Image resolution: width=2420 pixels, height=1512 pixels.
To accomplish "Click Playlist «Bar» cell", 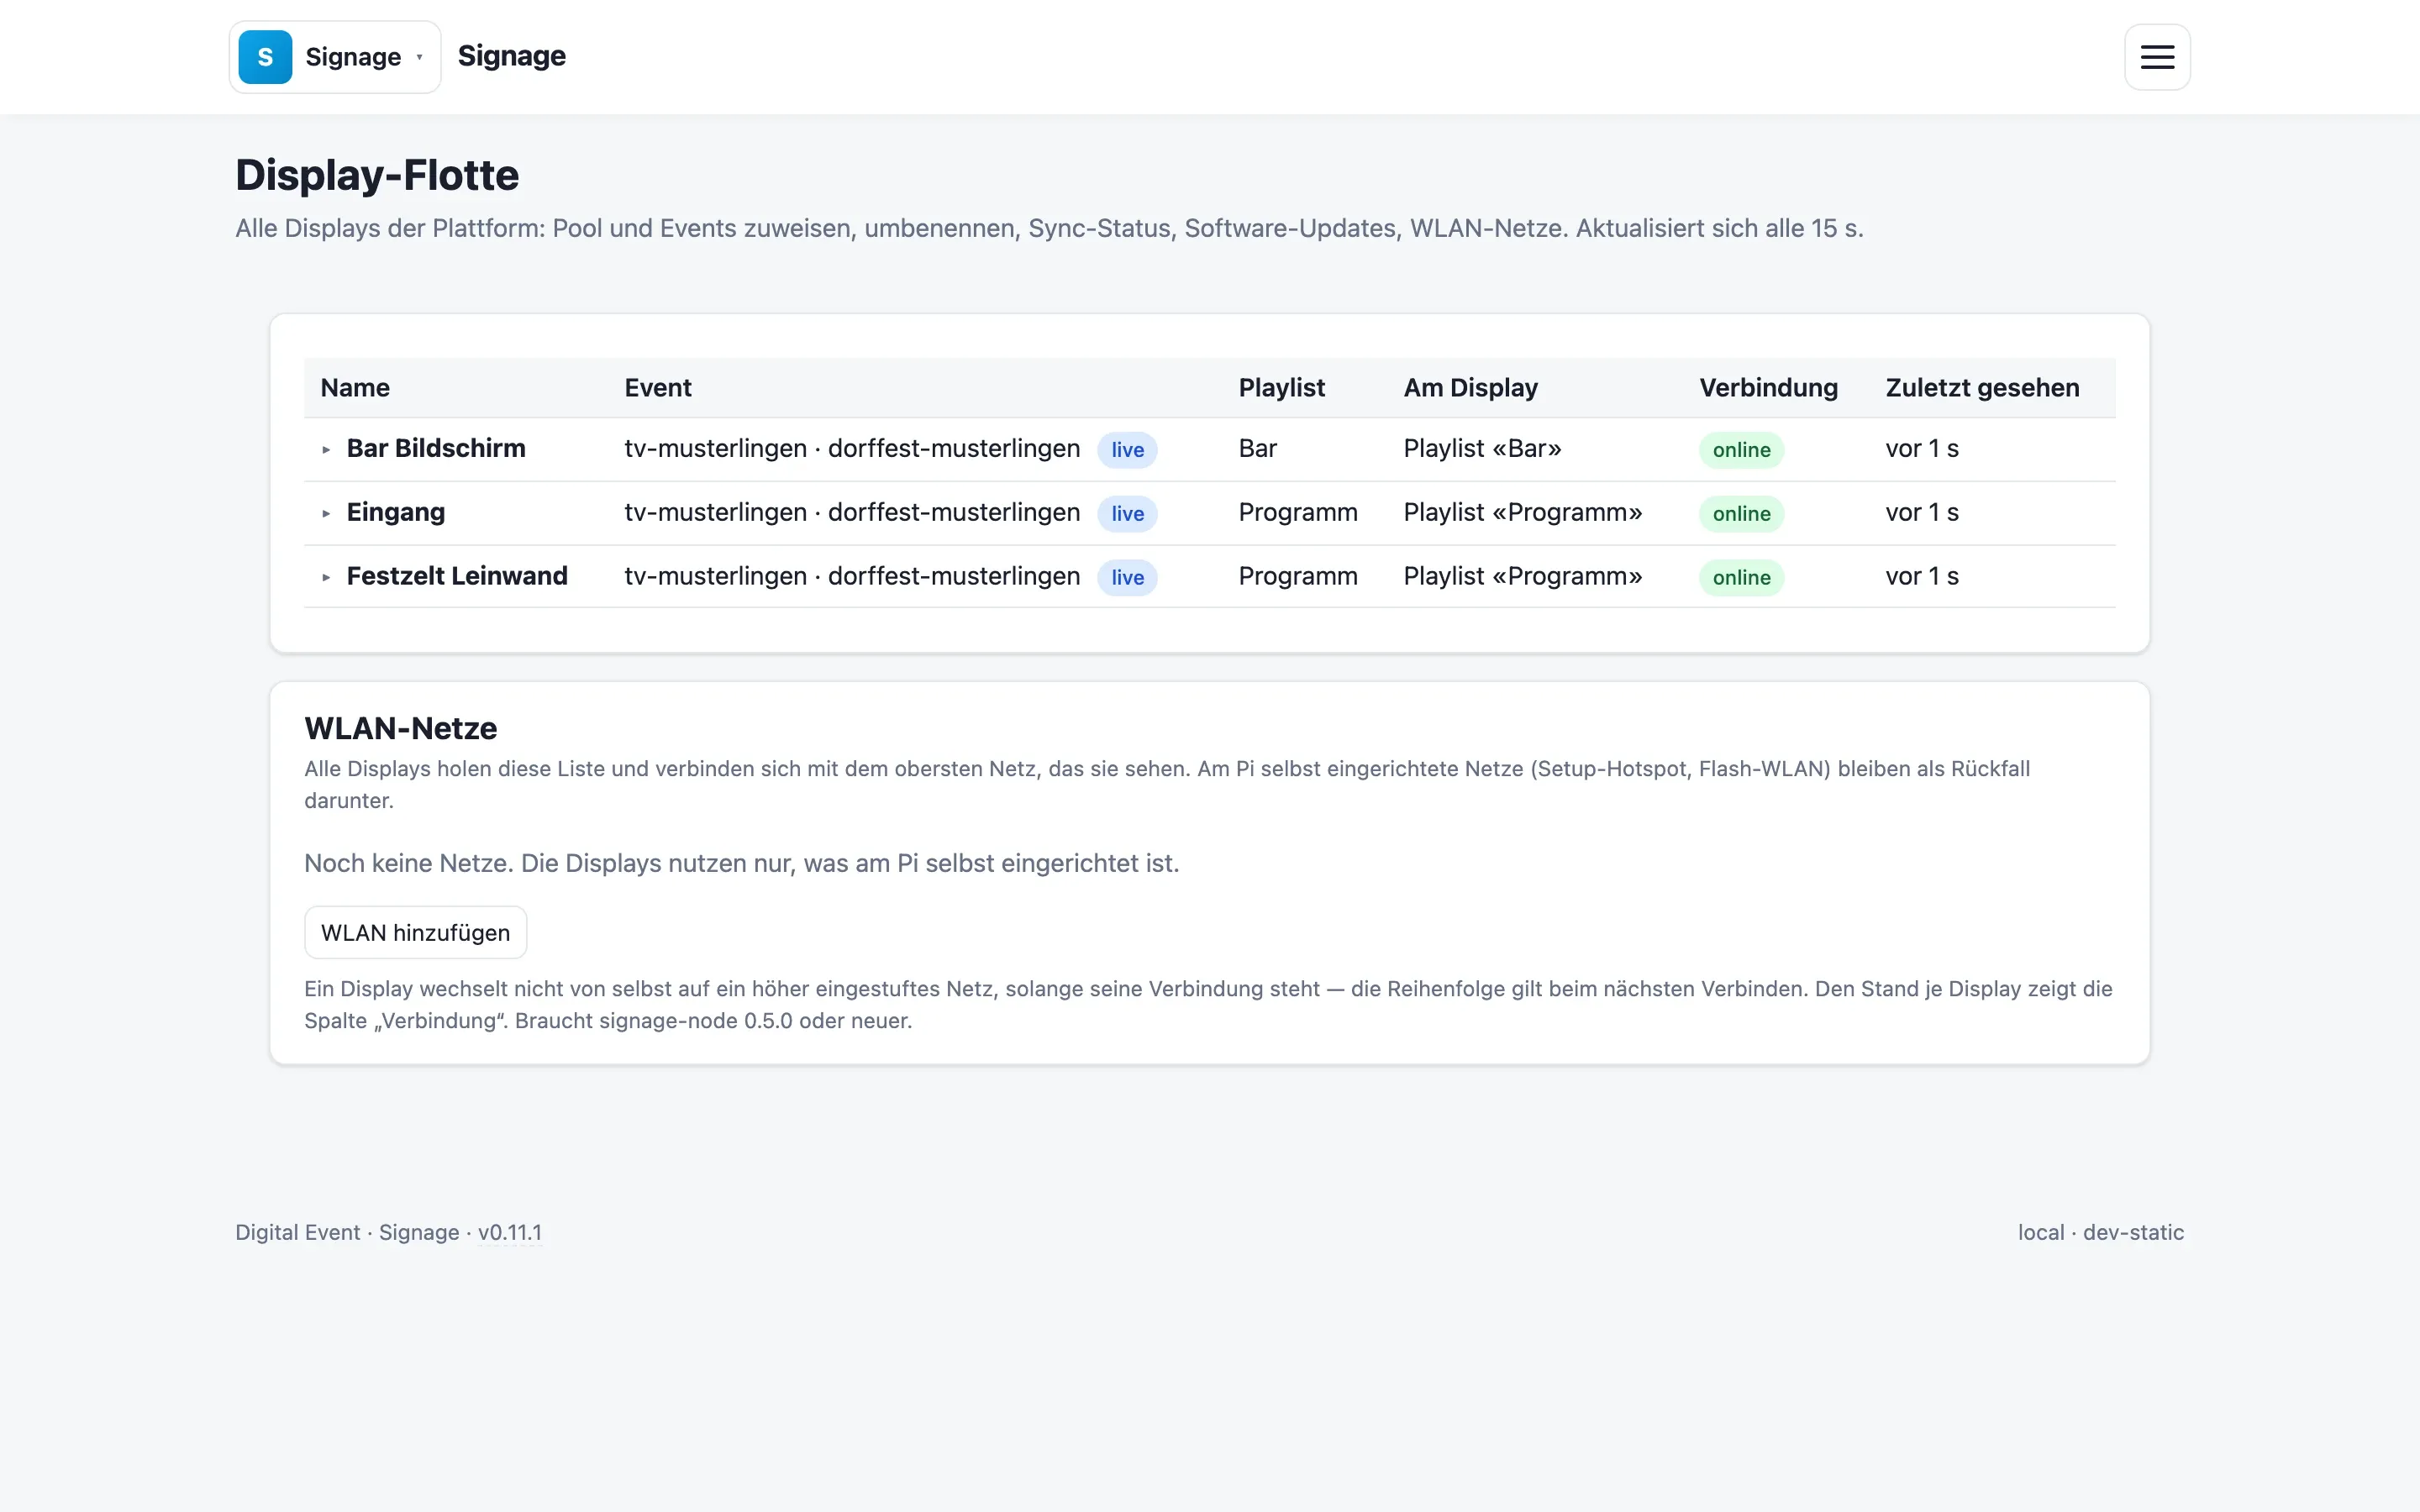I will (1482, 448).
